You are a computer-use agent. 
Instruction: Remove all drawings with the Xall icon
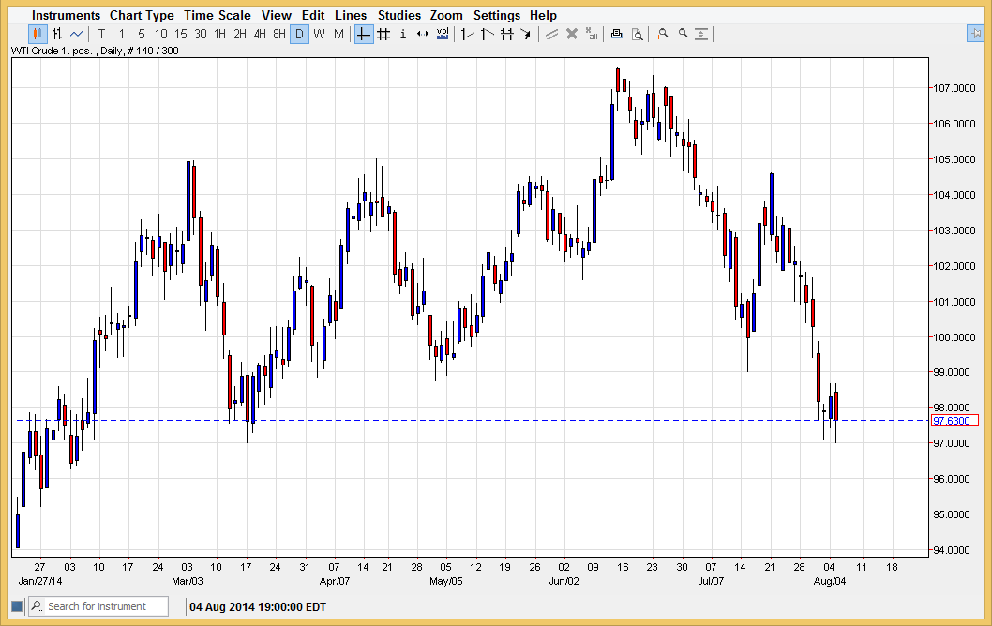coord(590,34)
